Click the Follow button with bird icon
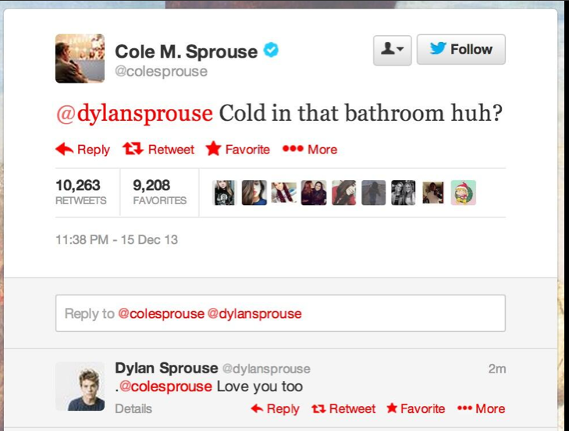Image resolution: width=569 pixels, height=431 pixels. [461, 49]
